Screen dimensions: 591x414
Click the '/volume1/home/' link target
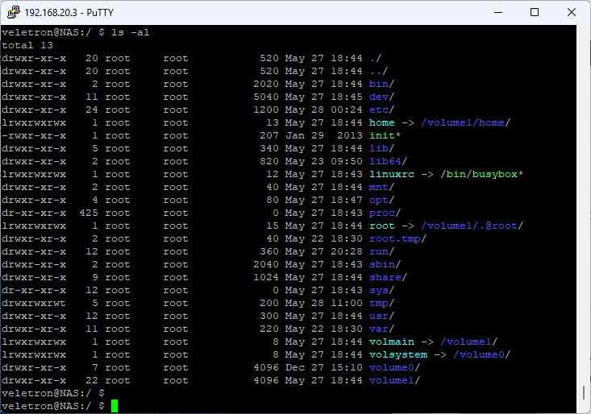[x=465, y=122]
